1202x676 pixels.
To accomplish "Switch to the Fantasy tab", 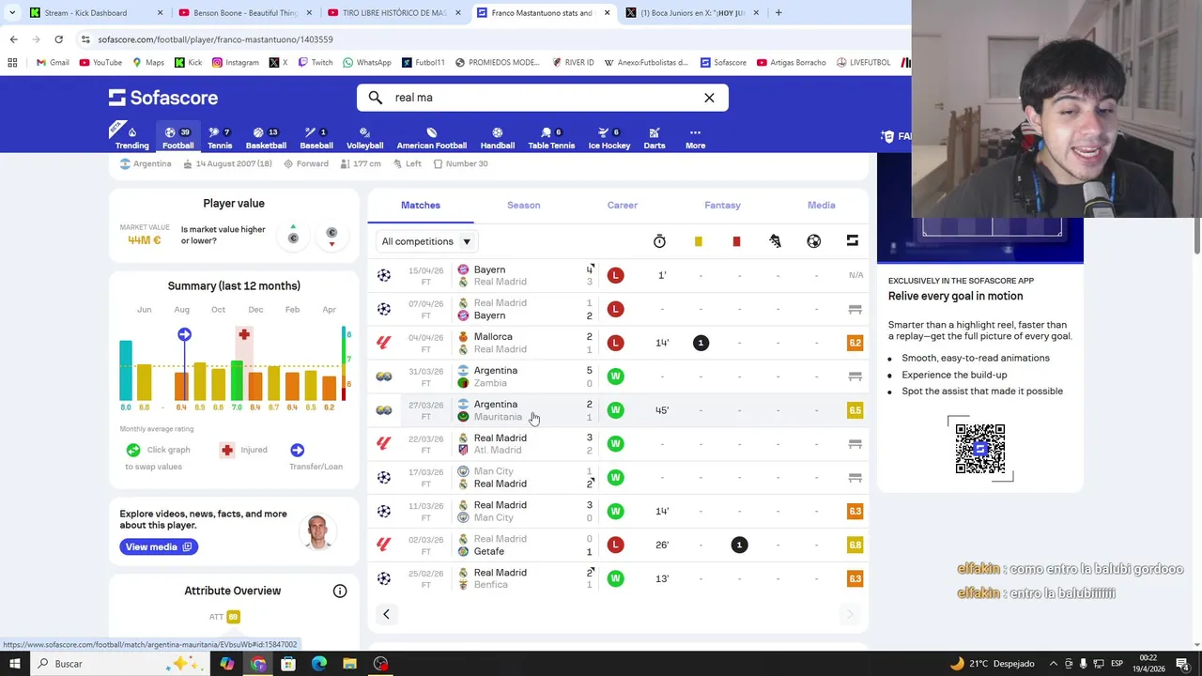I will click(x=722, y=205).
